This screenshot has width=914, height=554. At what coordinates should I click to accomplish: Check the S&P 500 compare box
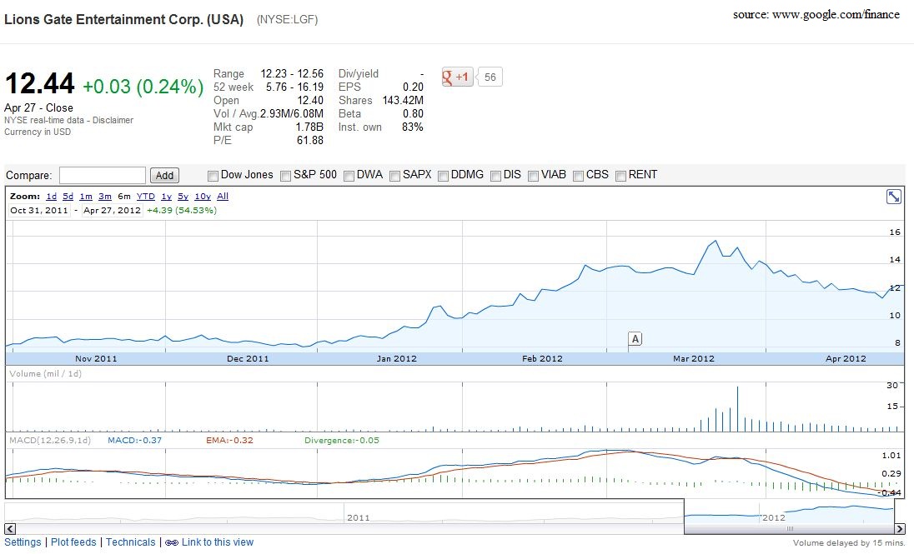[285, 176]
